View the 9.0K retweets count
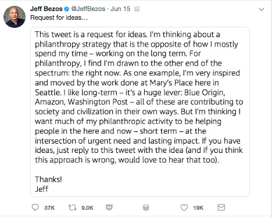 (x=87, y=208)
